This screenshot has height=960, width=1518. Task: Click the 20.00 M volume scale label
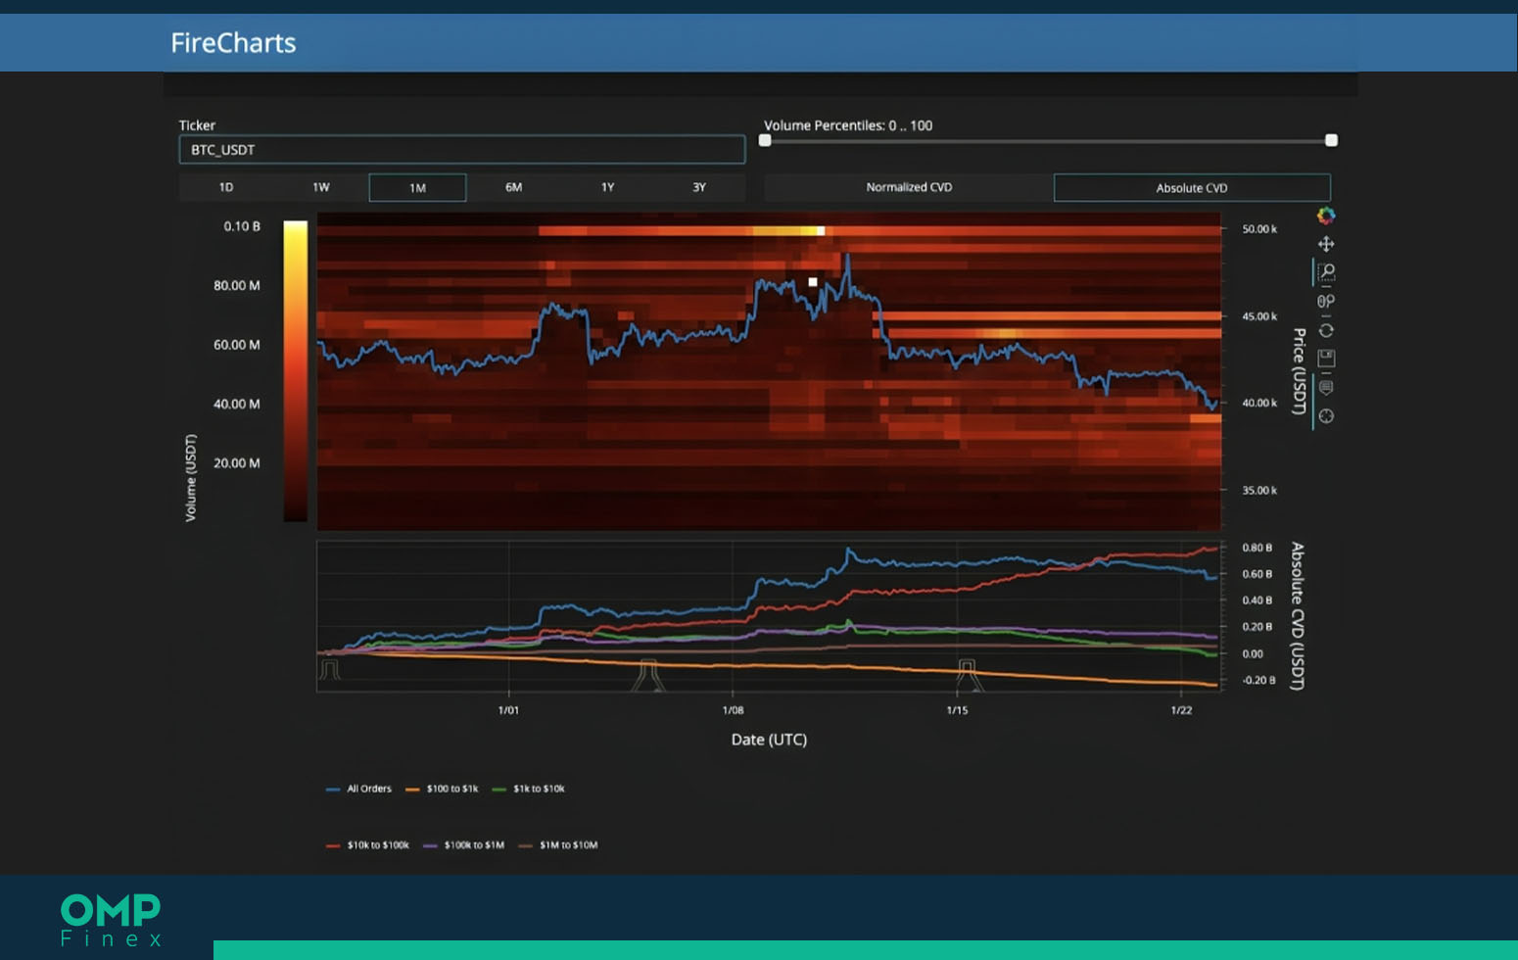237,463
